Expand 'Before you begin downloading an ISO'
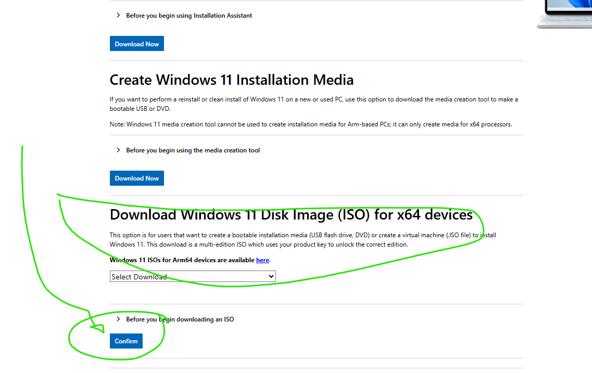 point(175,319)
